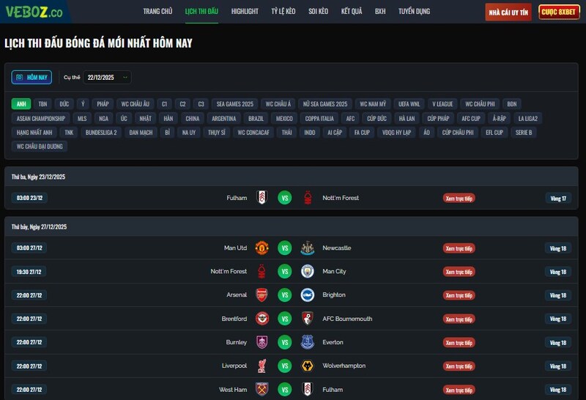Toggle the HÔM NAY filter
The width and height of the screenshot is (586, 400).
[31, 78]
